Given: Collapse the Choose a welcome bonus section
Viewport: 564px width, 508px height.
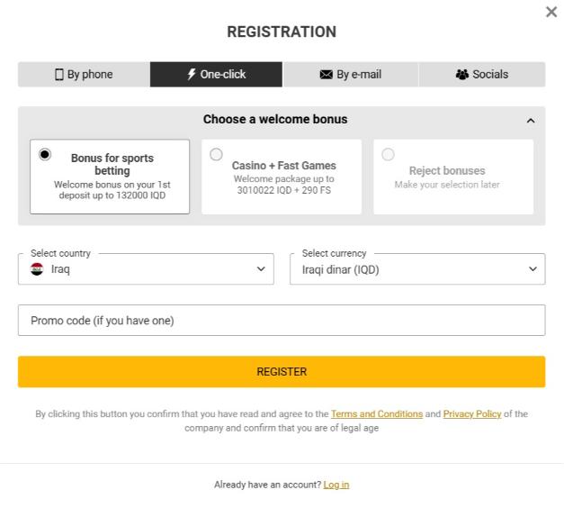Looking at the screenshot, I should (x=531, y=121).
